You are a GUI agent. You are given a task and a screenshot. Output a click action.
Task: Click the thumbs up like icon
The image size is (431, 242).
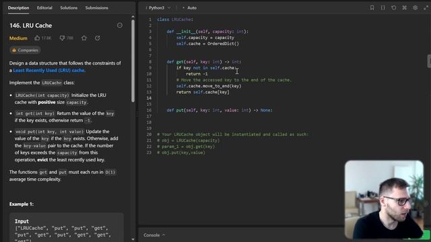point(37,38)
